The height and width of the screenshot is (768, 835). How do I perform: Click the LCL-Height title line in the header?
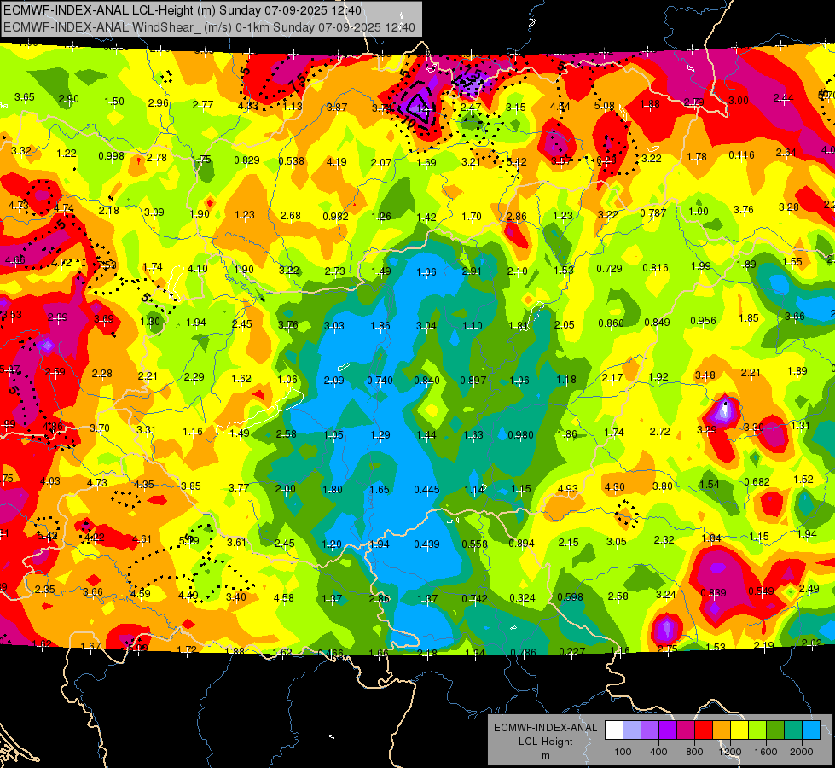[x=183, y=10]
